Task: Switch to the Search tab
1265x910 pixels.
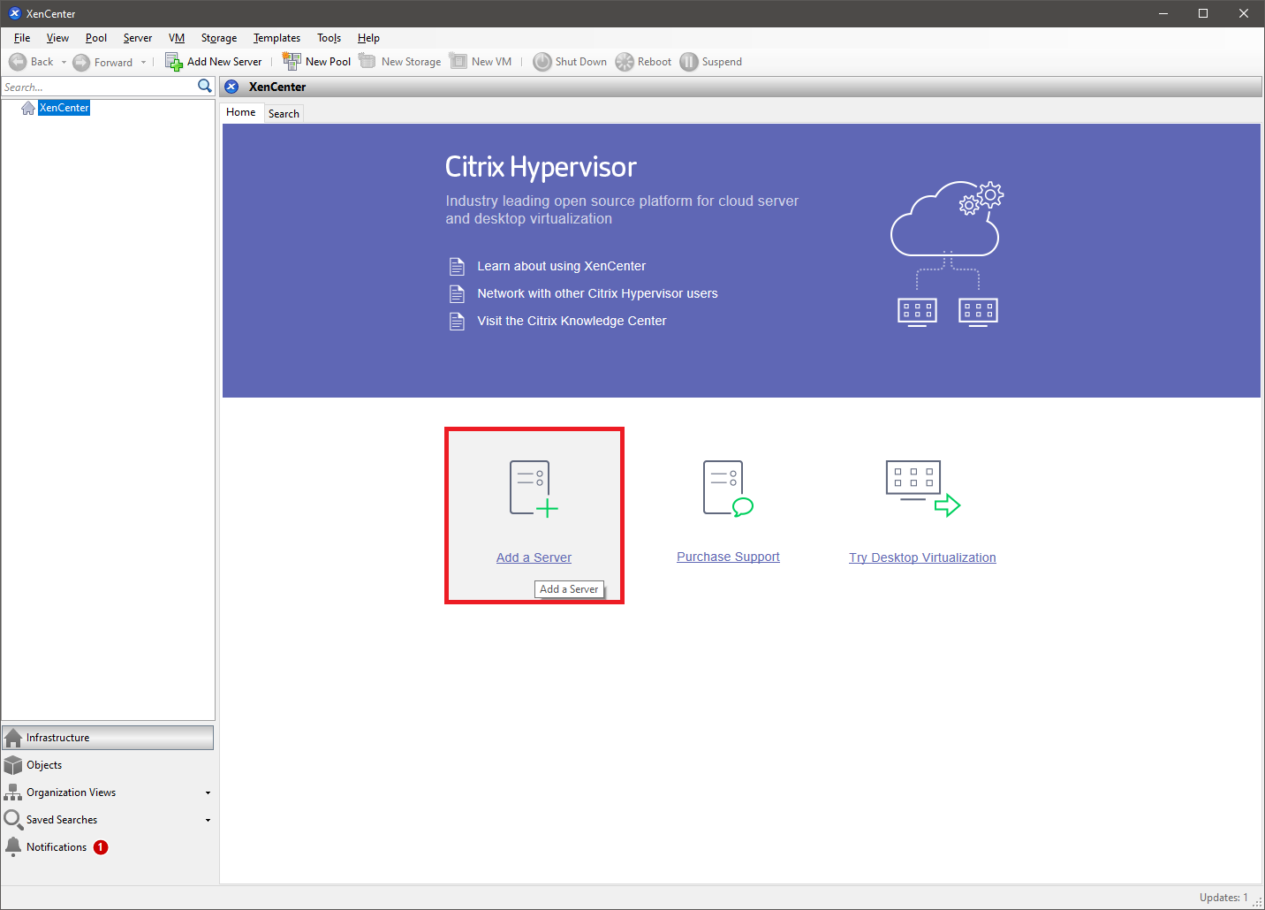Action: (x=284, y=114)
